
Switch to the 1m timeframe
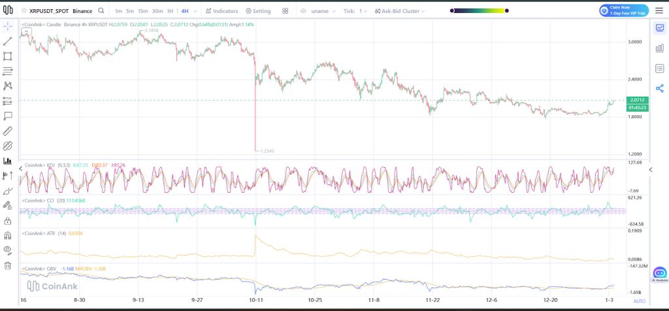pos(118,11)
